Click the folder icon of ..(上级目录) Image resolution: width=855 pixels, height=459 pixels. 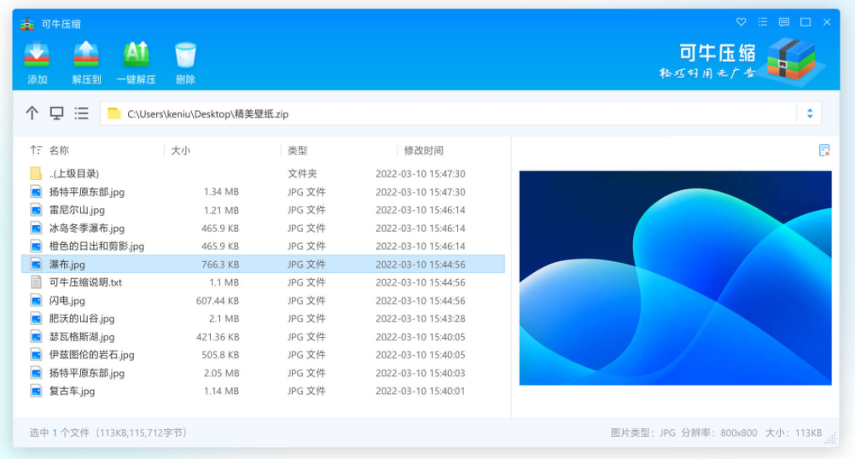[x=36, y=174]
